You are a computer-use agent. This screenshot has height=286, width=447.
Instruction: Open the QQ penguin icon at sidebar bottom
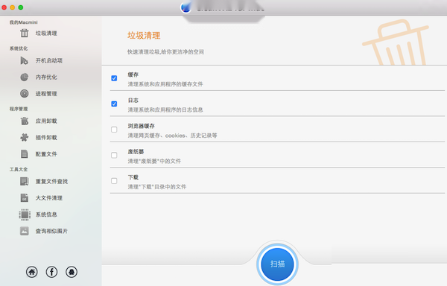click(x=72, y=272)
